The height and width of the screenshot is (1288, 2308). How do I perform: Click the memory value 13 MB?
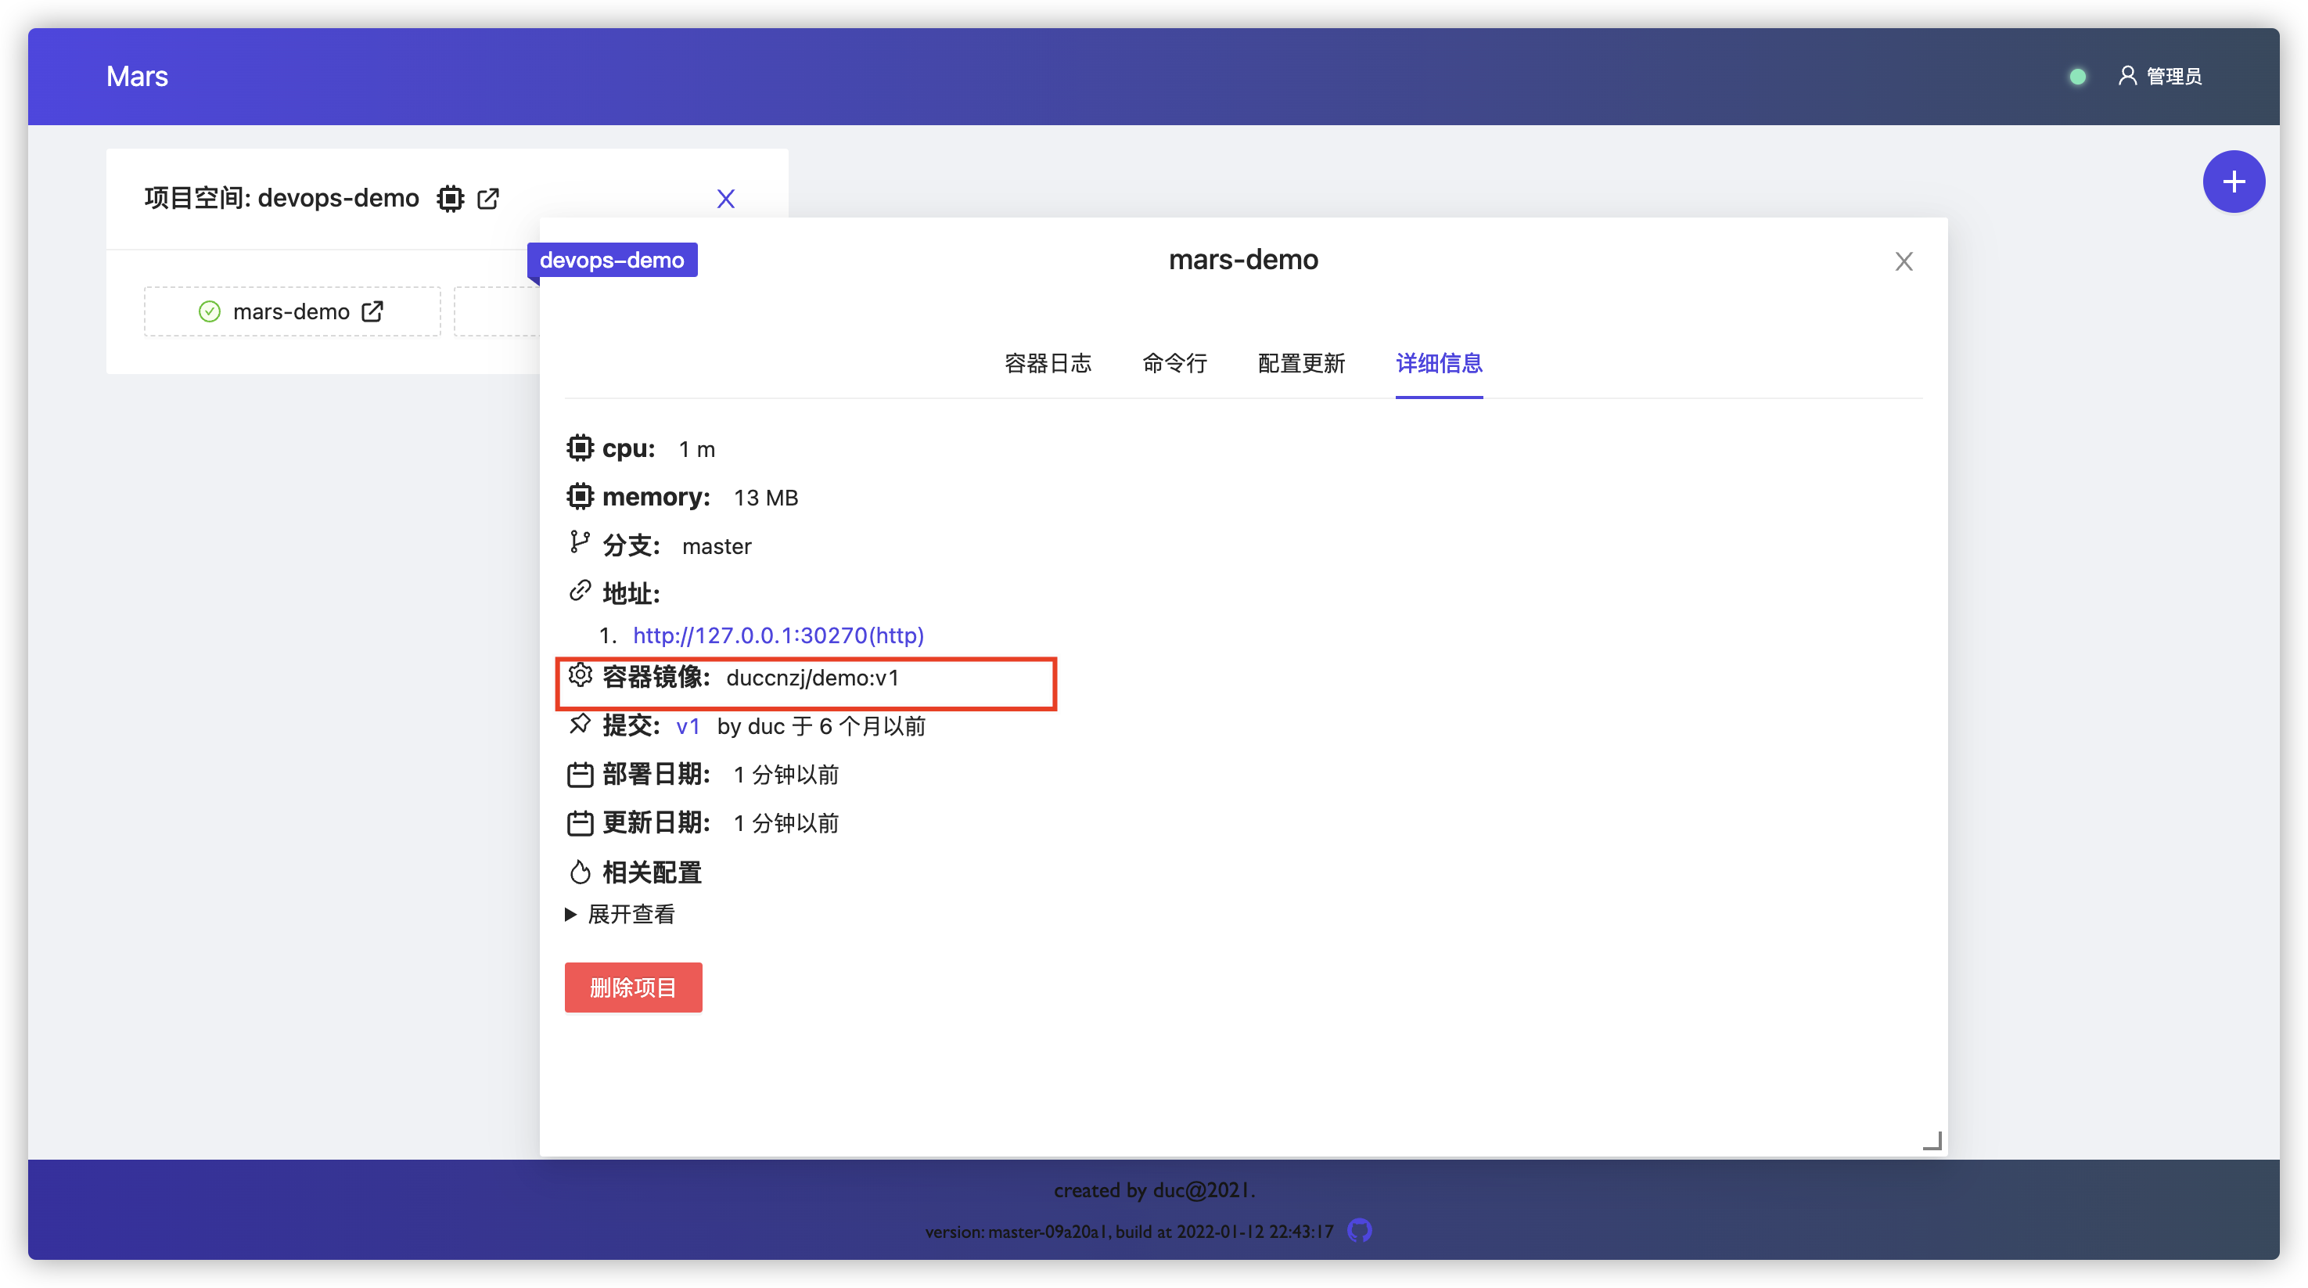(766, 498)
